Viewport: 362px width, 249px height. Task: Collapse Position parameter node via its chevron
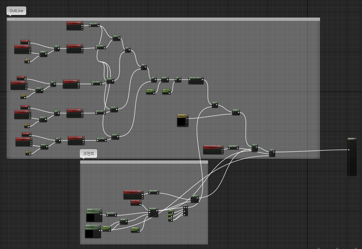point(101,211)
